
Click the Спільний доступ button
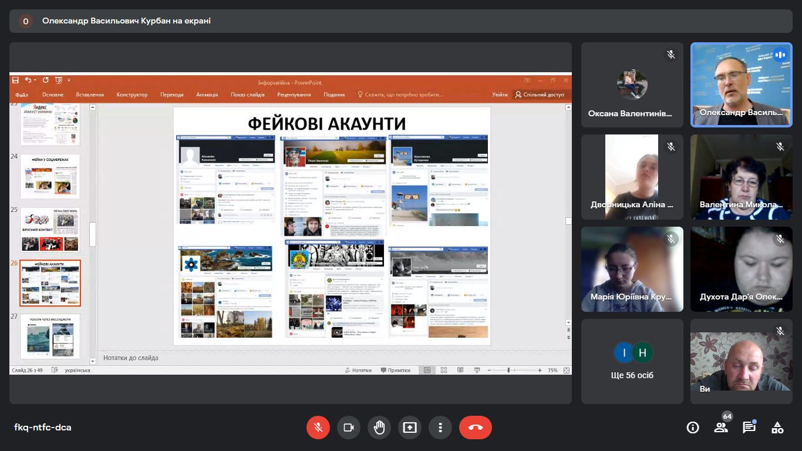[541, 94]
